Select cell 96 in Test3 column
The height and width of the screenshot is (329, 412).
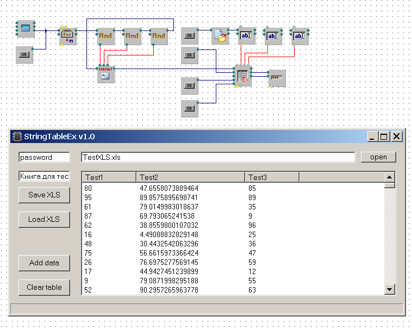pyautogui.click(x=252, y=226)
